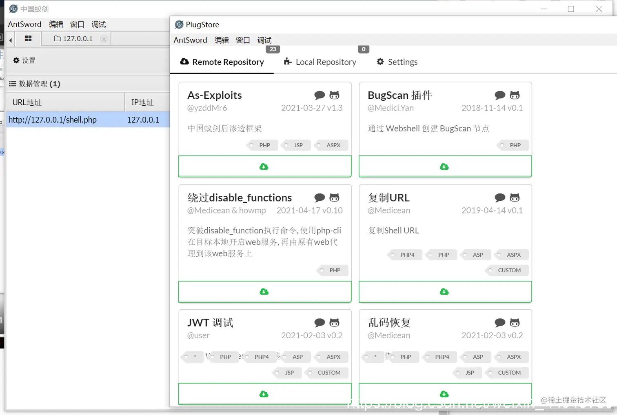Download the As-Exploits plugin
Viewport: 617px width, 415px height.
(x=264, y=166)
